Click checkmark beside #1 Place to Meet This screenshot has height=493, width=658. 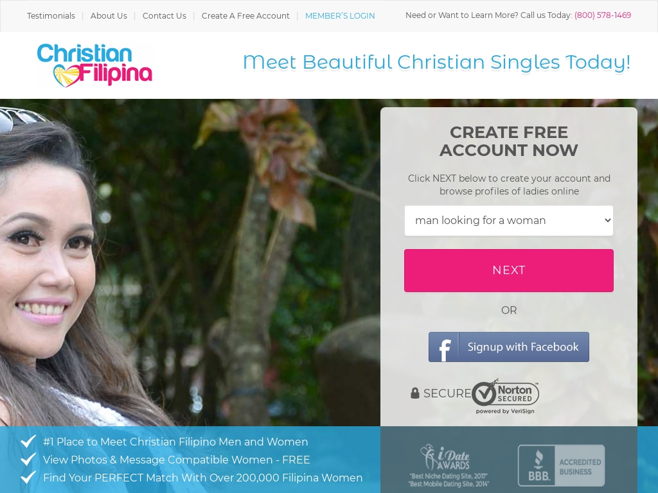pyautogui.click(x=28, y=442)
